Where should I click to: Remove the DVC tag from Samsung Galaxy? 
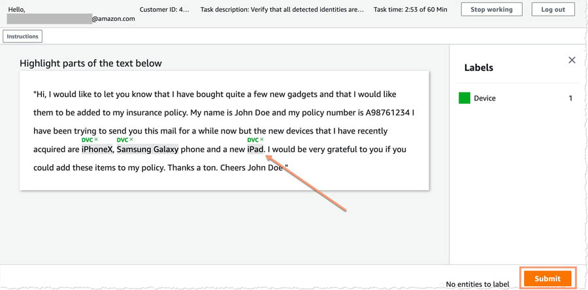[131, 139]
